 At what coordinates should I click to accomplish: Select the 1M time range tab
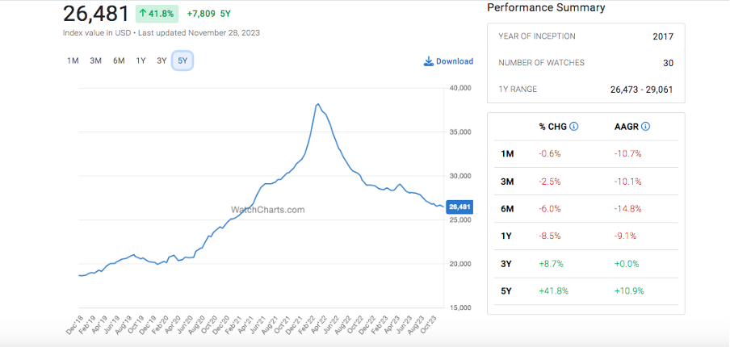click(x=73, y=61)
